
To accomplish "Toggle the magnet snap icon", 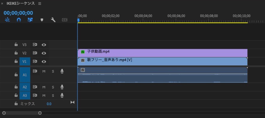I will (x=19, y=20).
